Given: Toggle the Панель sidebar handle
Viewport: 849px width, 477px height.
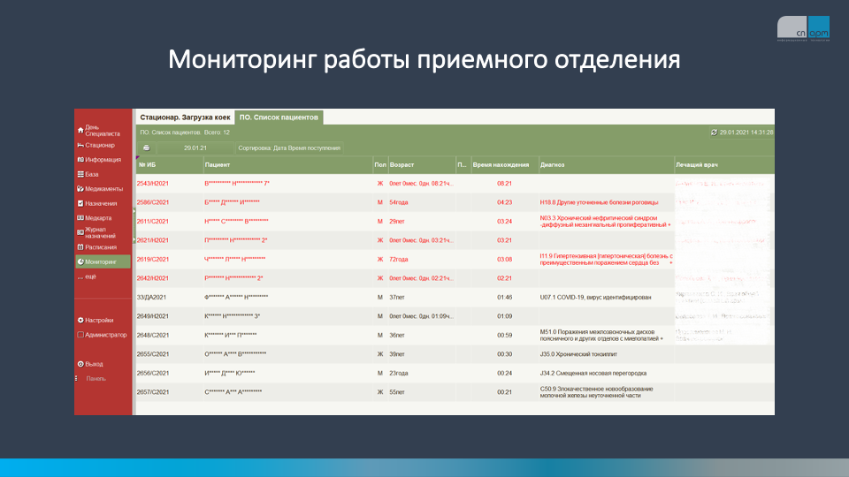Looking at the screenshot, I should 76,379.
